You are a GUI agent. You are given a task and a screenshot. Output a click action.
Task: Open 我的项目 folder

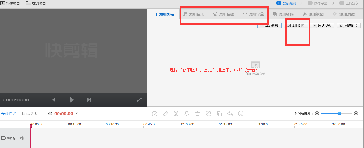coord(36,3)
